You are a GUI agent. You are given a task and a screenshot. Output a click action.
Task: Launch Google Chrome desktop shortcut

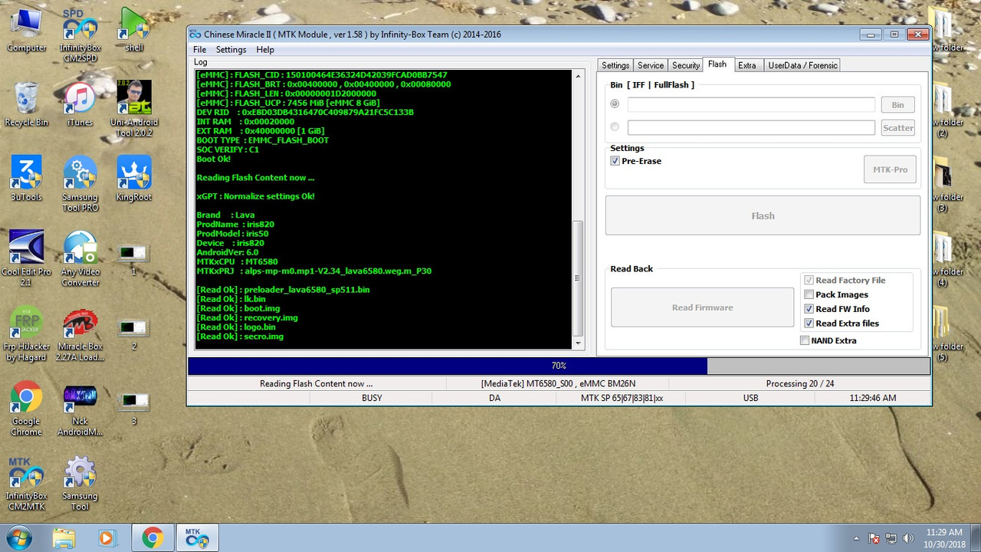(x=26, y=407)
